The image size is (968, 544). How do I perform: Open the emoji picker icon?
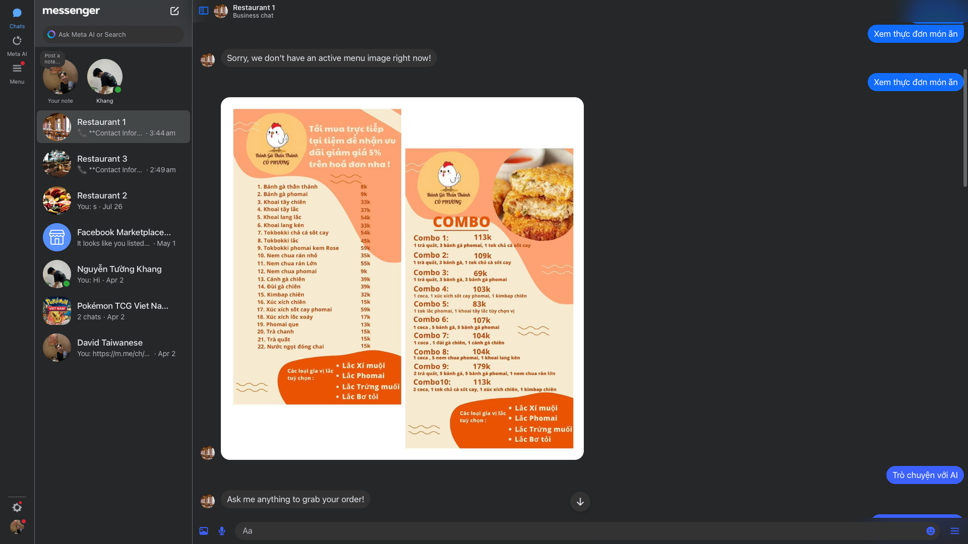tap(931, 531)
